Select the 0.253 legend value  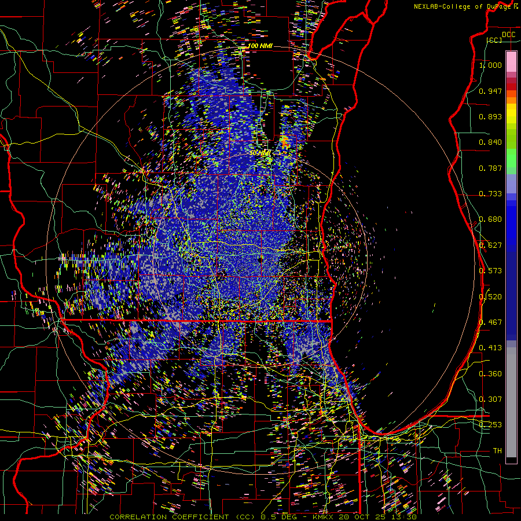pos(490,425)
